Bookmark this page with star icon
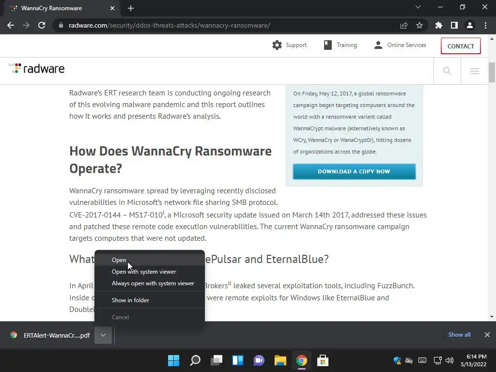This screenshot has height=372, width=496. [419, 25]
